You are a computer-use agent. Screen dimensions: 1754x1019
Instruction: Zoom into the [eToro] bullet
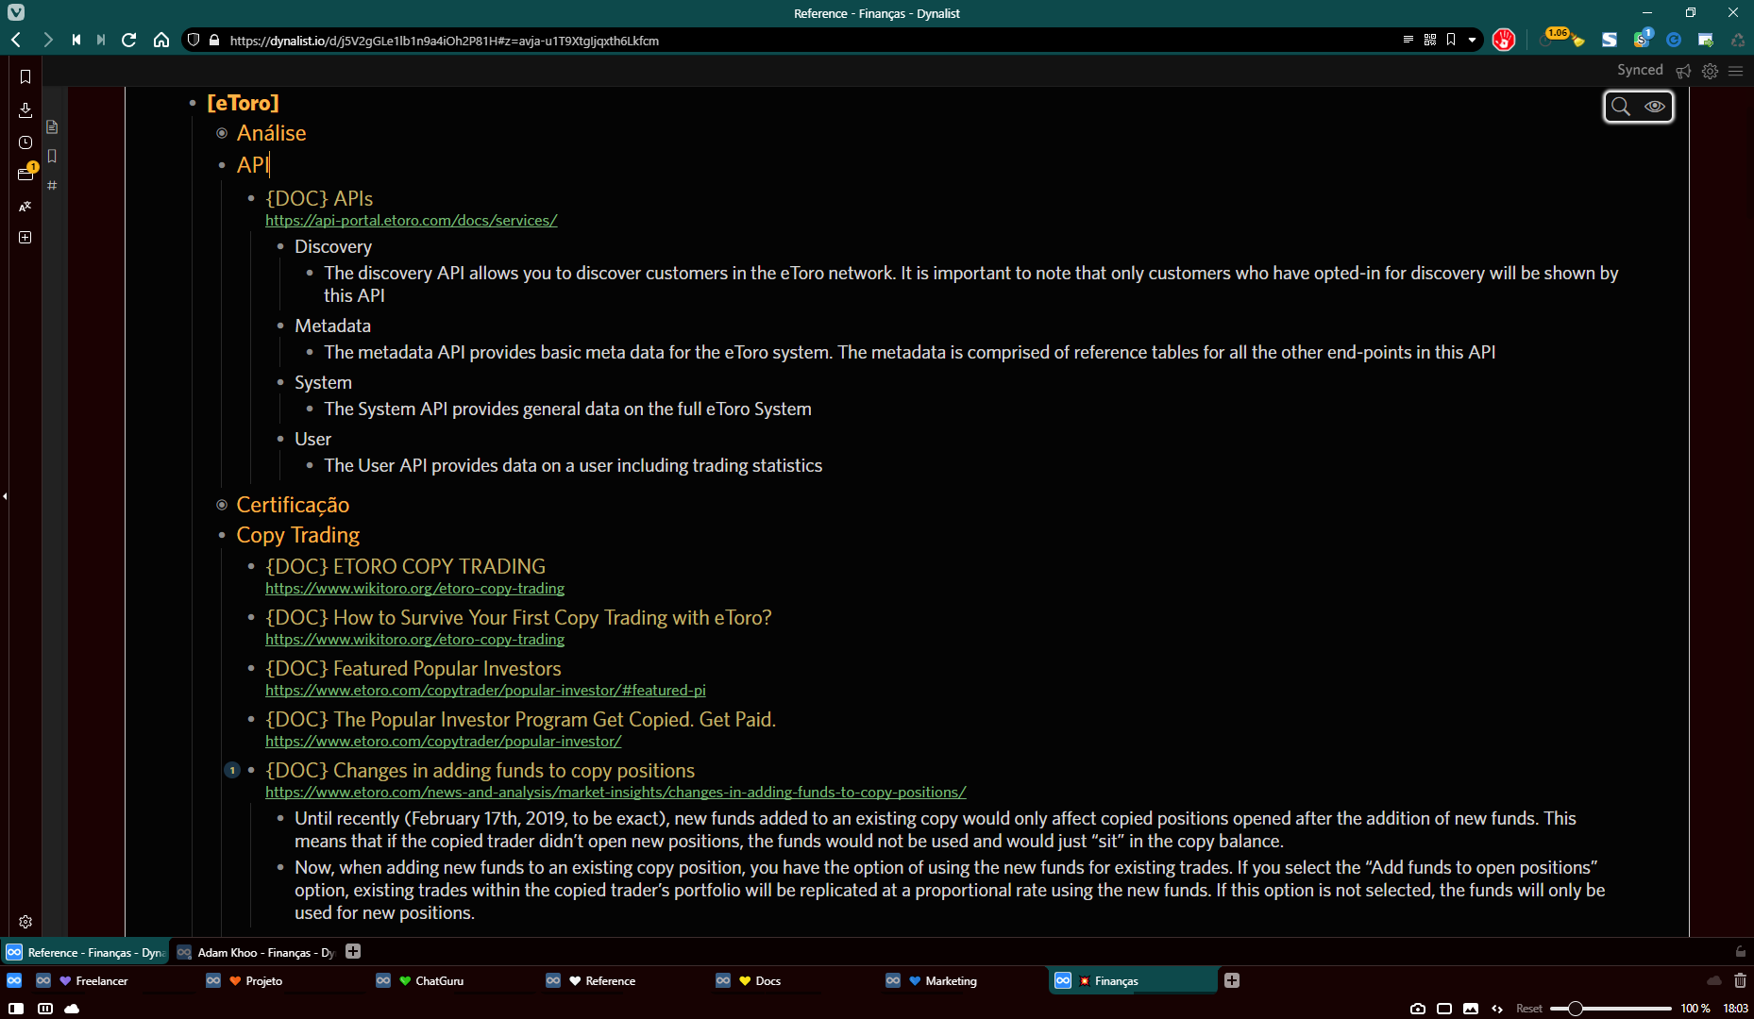(193, 103)
